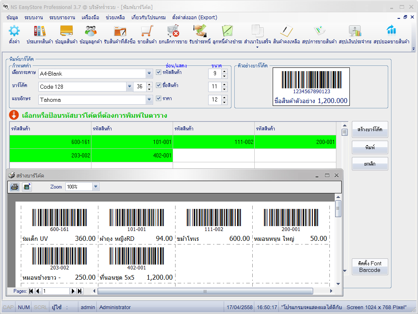Viewport: 418px width, 314px height.
Task: Click toolbar overflow arrow at right edge
Action: (414, 49)
